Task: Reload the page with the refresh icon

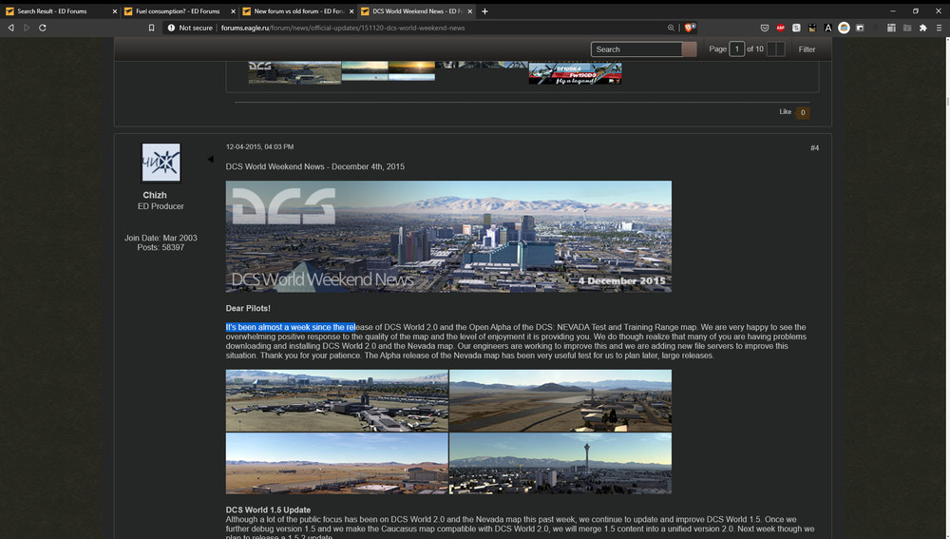Action: point(43,28)
